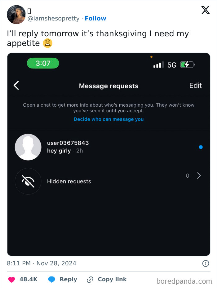
Task: Expand Hidden requests using the chevron
Action: (x=199, y=175)
